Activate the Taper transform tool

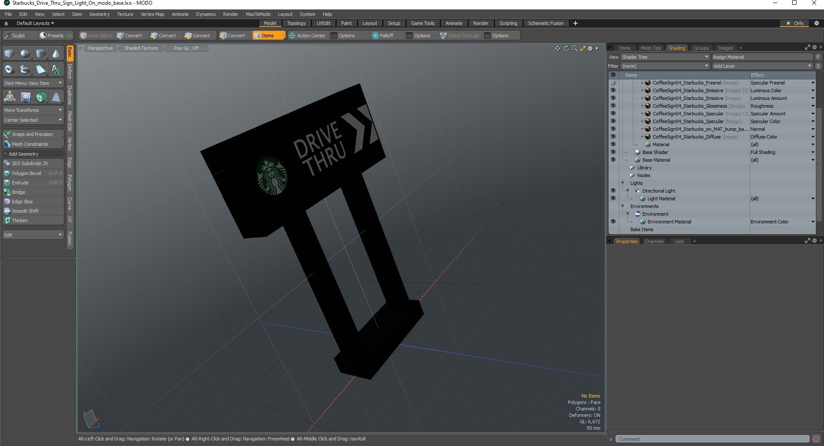coord(56,97)
